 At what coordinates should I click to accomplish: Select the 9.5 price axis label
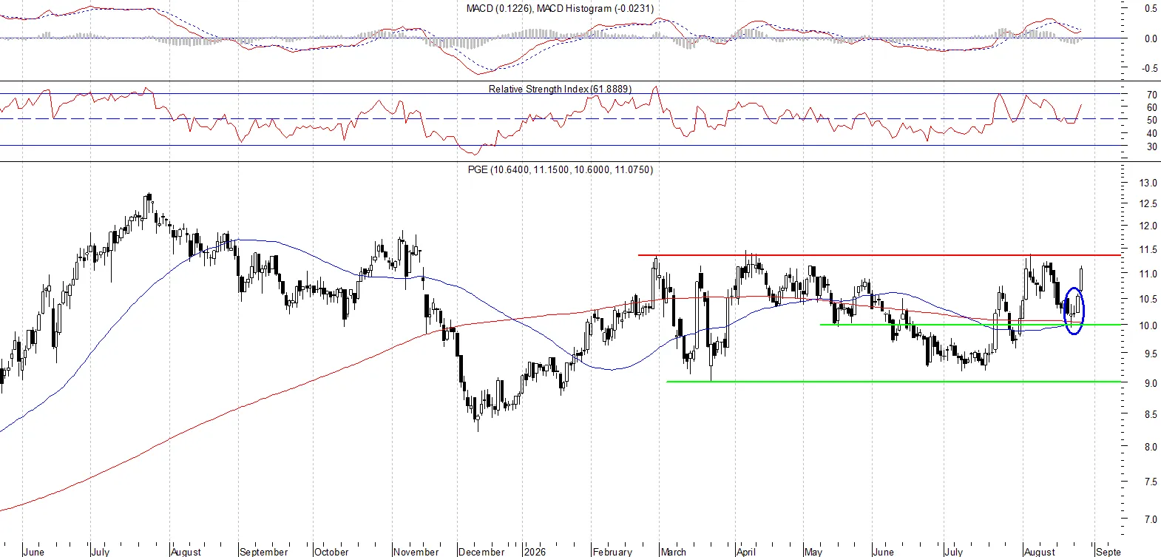click(x=1151, y=354)
